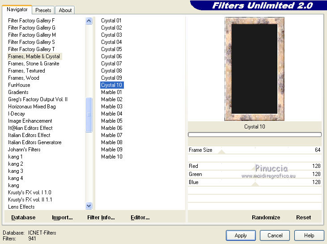327x244 pixels.
Task: Switch to the Presets tab
Action: point(43,10)
